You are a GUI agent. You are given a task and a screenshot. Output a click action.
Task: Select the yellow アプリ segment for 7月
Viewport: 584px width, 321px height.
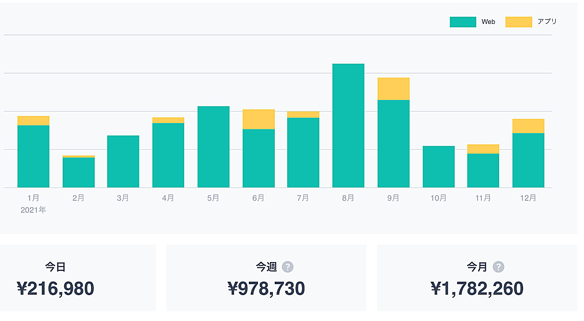point(303,115)
